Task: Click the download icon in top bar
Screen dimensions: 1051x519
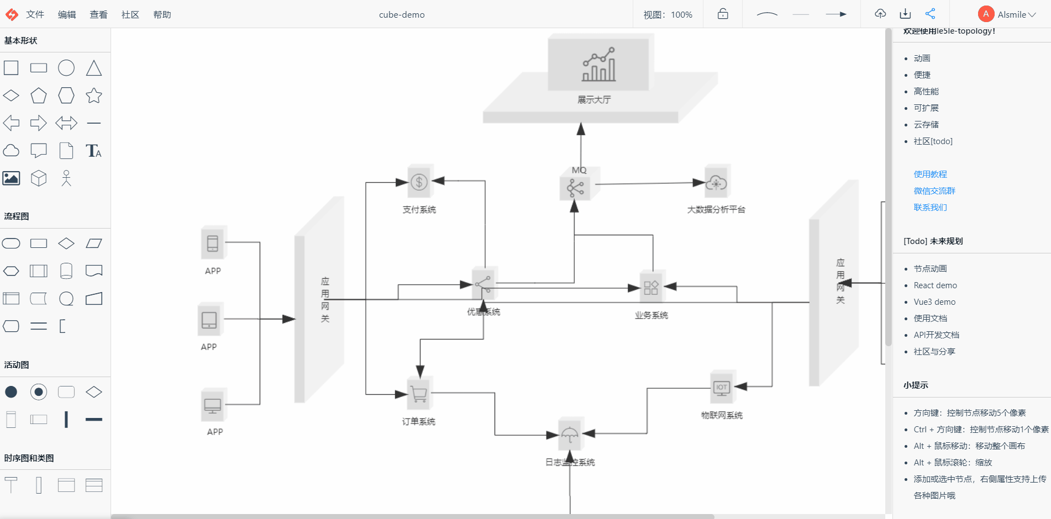Action: pos(905,14)
